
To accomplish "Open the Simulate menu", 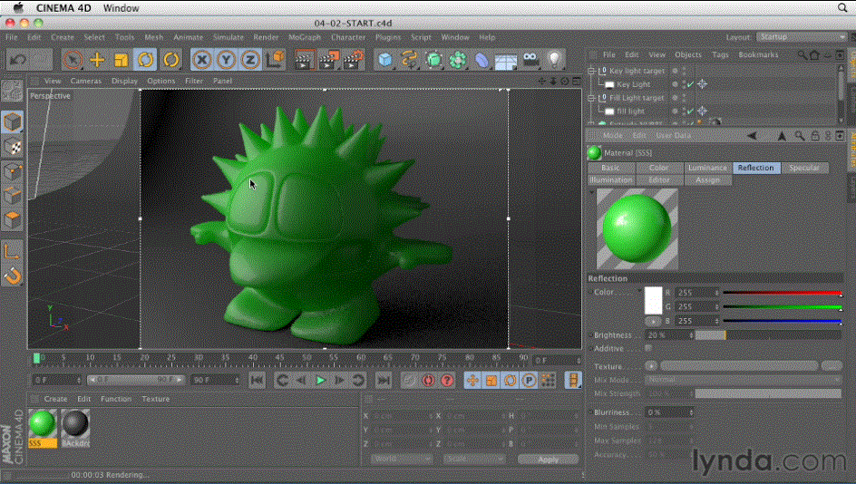I will pyautogui.click(x=229, y=37).
